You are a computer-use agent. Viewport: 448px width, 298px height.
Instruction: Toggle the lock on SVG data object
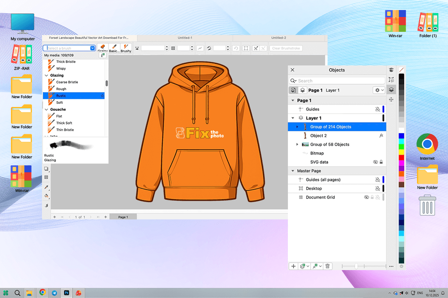point(381,162)
